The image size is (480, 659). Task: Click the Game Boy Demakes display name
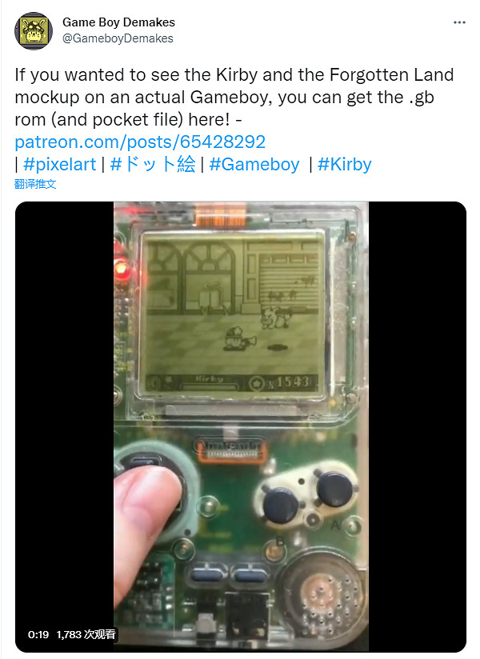pyautogui.click(x=118, y=22)
